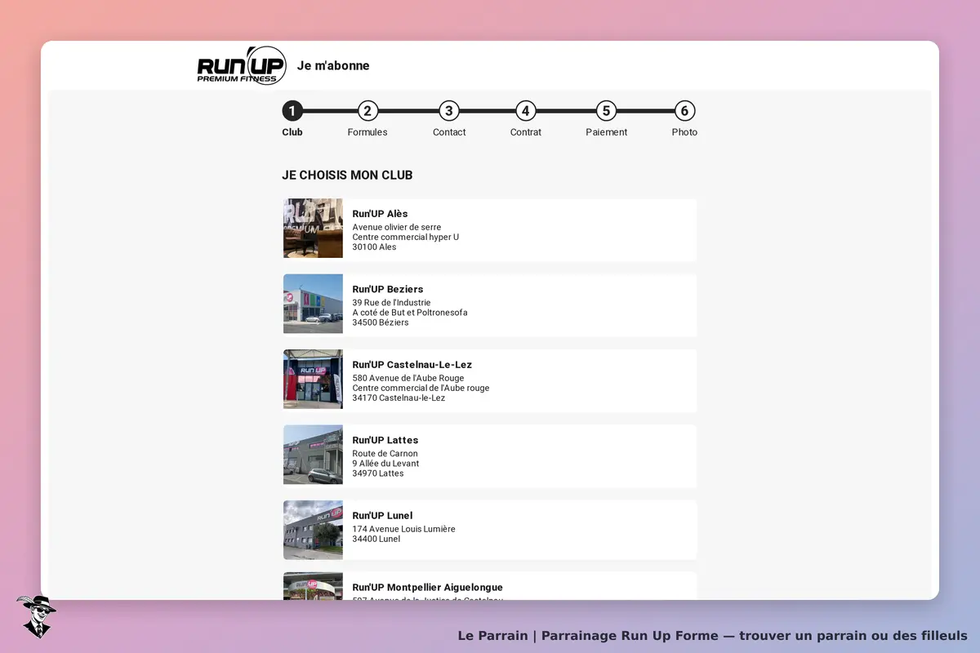
Task: Click address 'Avenue olivier de serre'
Action: click(x=397, y=228)
